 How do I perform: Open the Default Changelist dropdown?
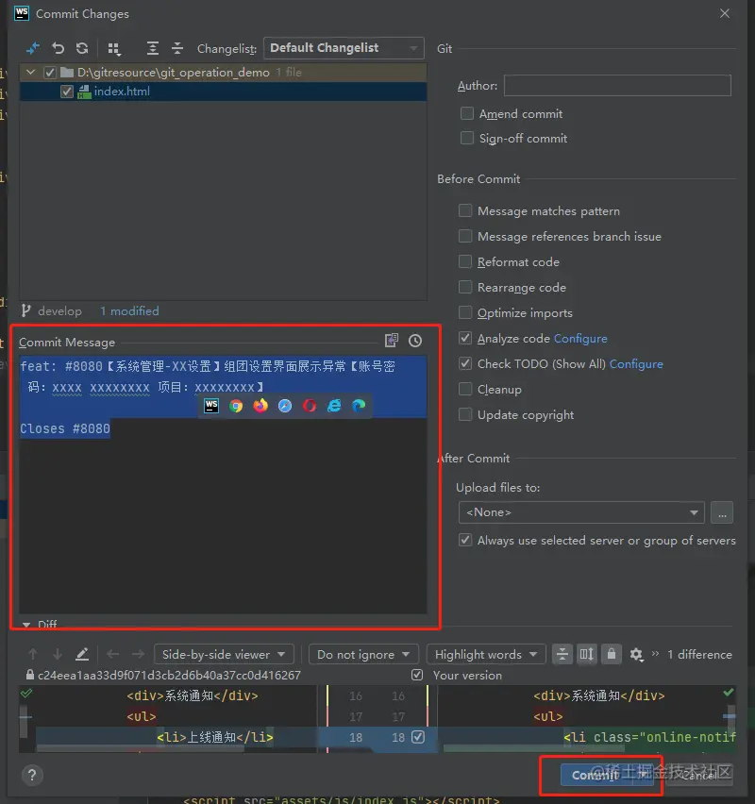coord(343,47)
